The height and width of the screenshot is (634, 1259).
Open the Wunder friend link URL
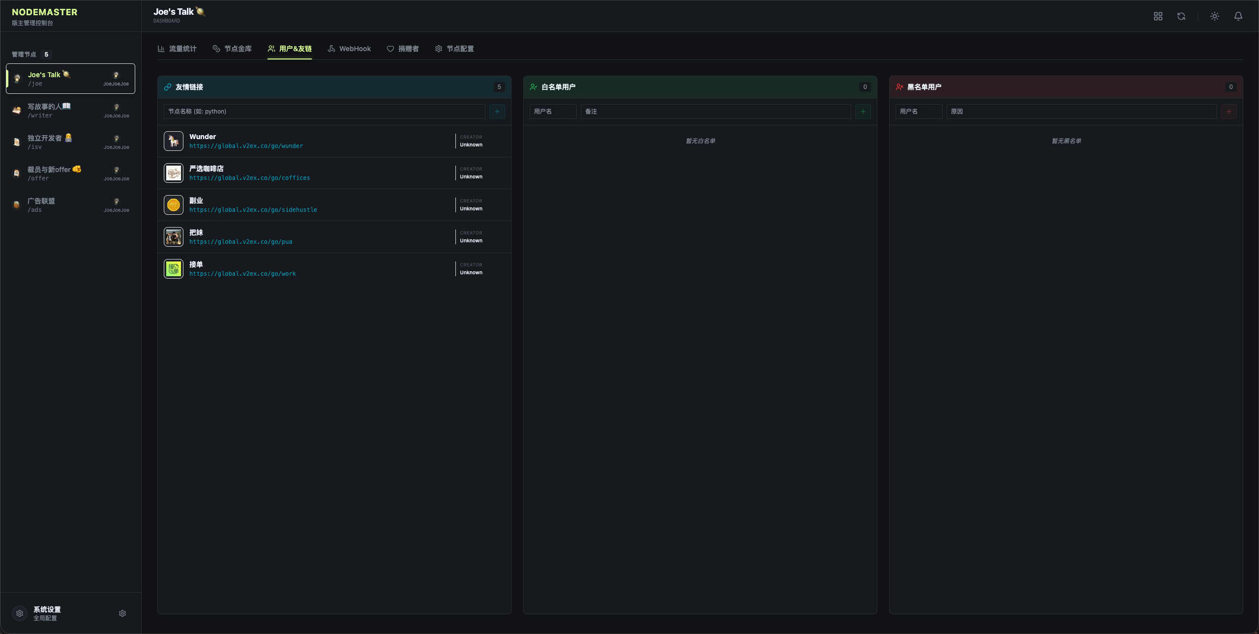[x=246, y=146]
